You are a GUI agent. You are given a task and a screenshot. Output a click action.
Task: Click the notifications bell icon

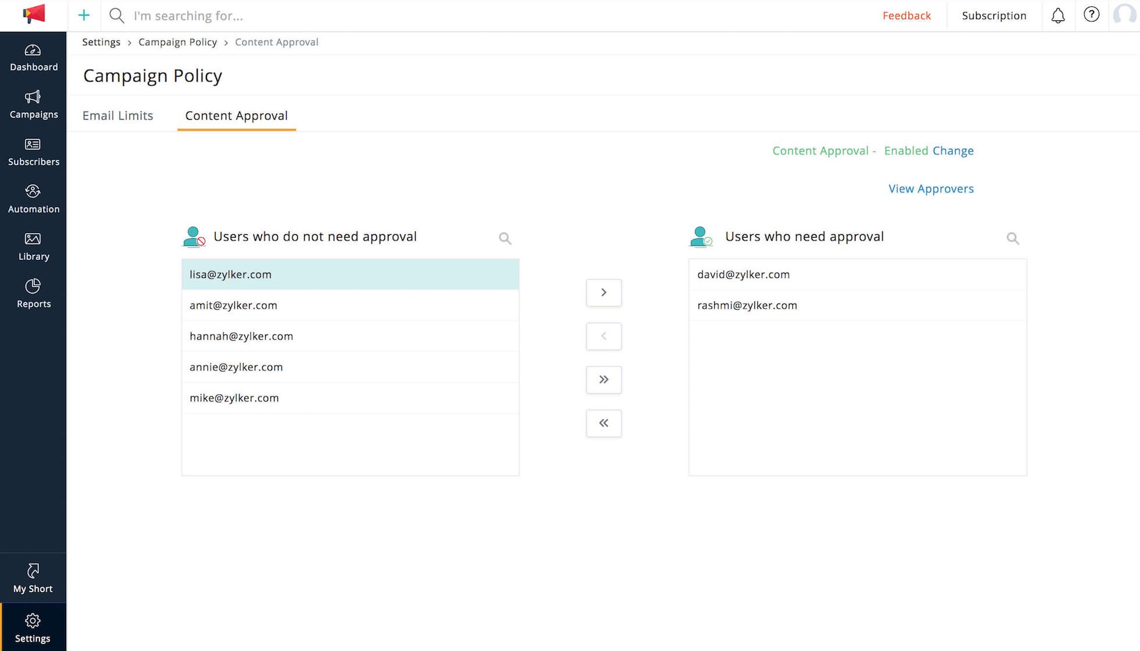tap(1058, 16)
